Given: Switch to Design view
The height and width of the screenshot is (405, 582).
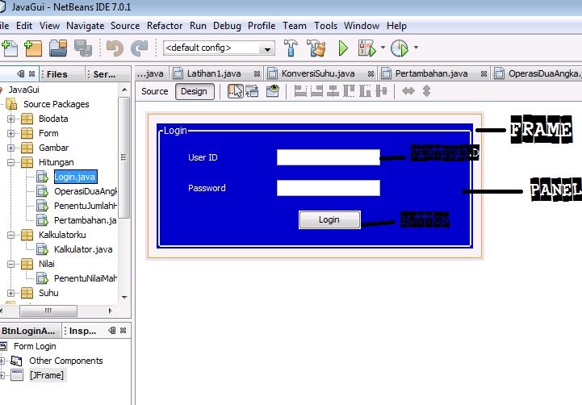Looking at the screenshot, I should (194, 91).
